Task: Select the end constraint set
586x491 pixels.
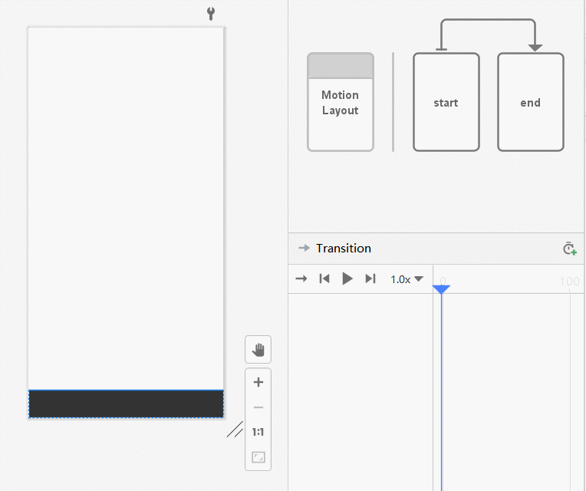Action: point(530,102)
